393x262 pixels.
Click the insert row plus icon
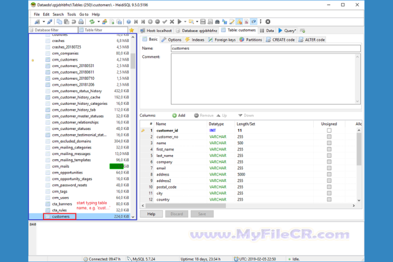click(150, 22)
